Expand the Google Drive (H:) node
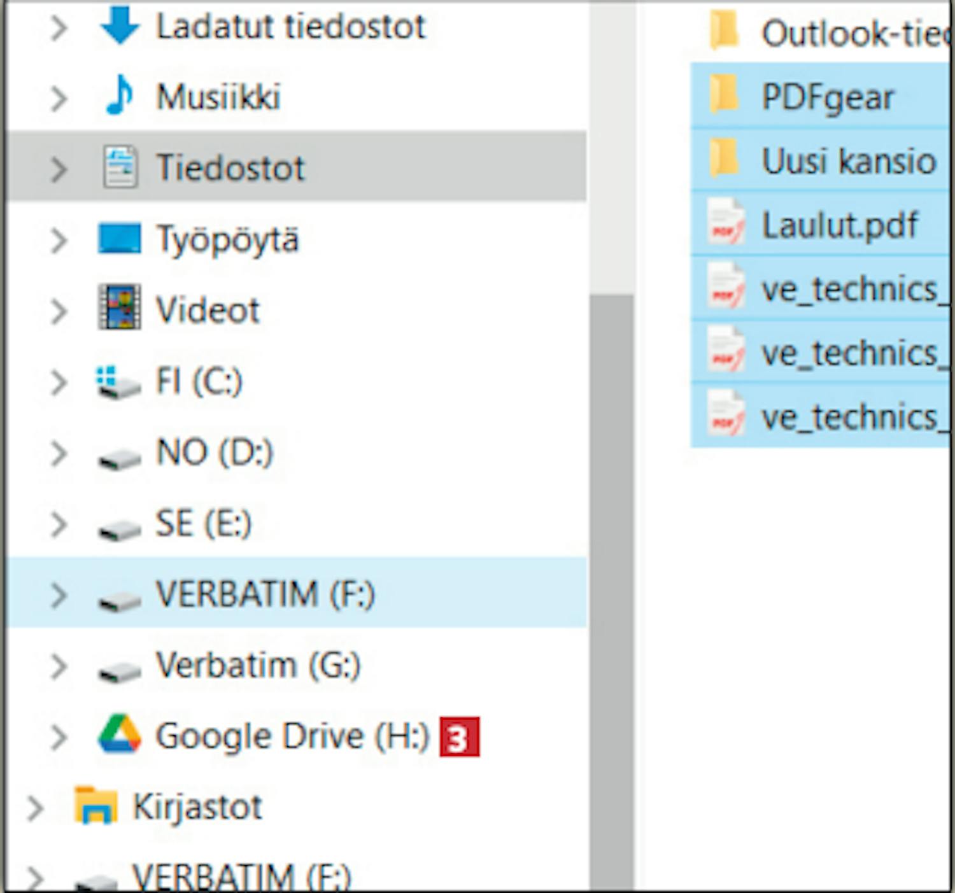Viewport: 955px width, 893px height. pos(59,737)
